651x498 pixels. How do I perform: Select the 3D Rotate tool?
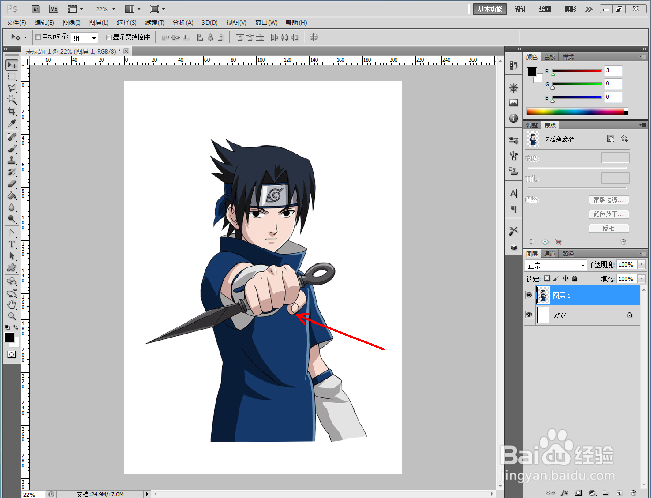click(12, 281)
